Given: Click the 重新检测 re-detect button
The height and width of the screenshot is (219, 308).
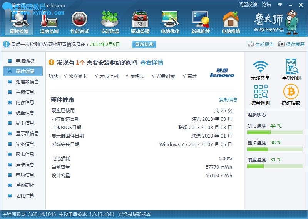Looking at the screenshot, I should (144, 44).
